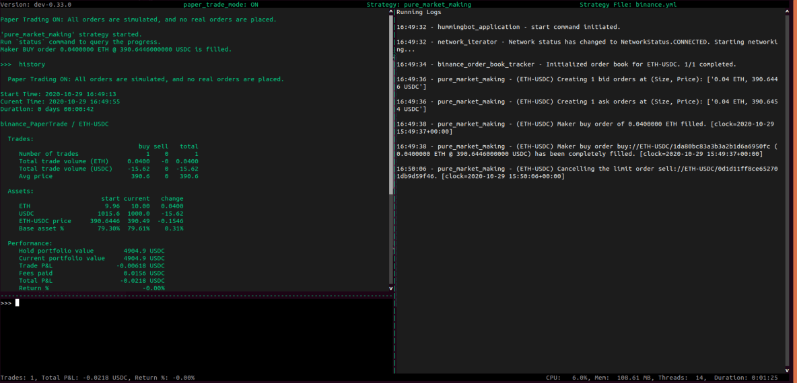Click the output pane scroll-down arrow

pos(391,288)
